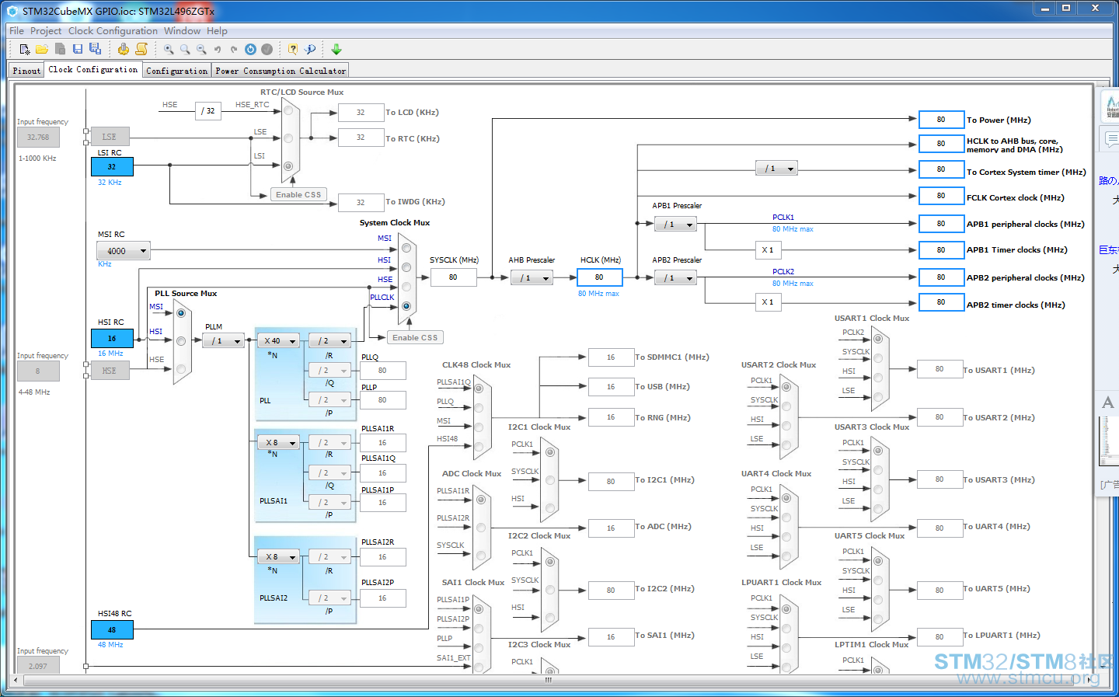Click the About info bubble icon
This screenshot has width=1119, height=697.
(x=310, y=49)
